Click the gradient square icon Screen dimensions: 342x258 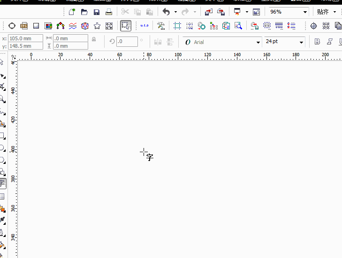tap(36, 26)
